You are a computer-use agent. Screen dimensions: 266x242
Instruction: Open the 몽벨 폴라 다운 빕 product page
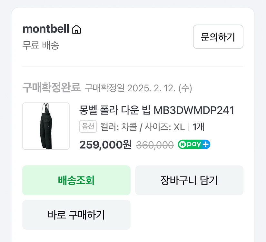(157, 110)
